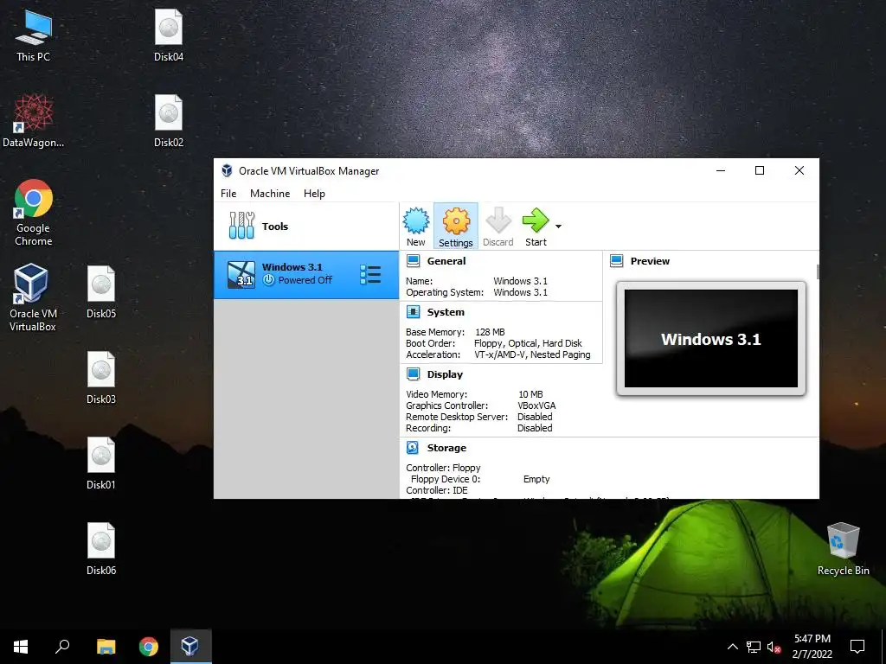Screen dimensions: 886x664
Task: Click the Display section header
Action: pyautogui.click(x=445, y=374)
